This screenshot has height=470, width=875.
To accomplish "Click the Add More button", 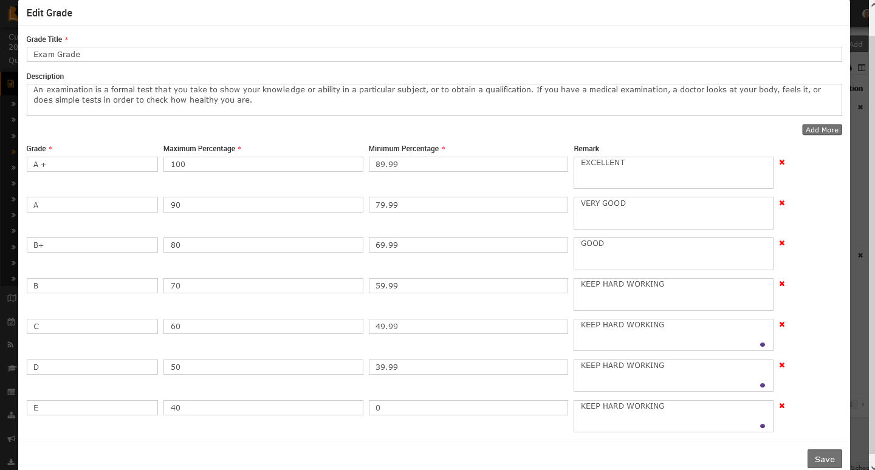I will coord(822,130).
